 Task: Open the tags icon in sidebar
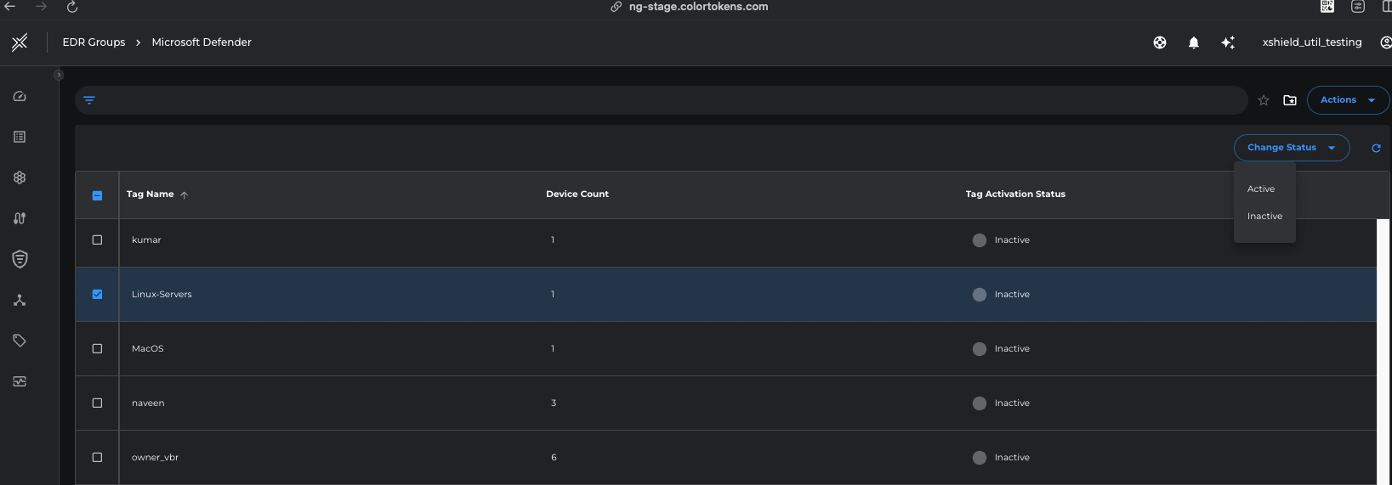20,341
